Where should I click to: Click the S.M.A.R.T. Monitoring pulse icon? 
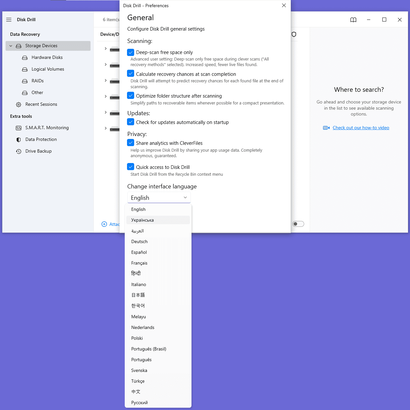tap(19, 128)
